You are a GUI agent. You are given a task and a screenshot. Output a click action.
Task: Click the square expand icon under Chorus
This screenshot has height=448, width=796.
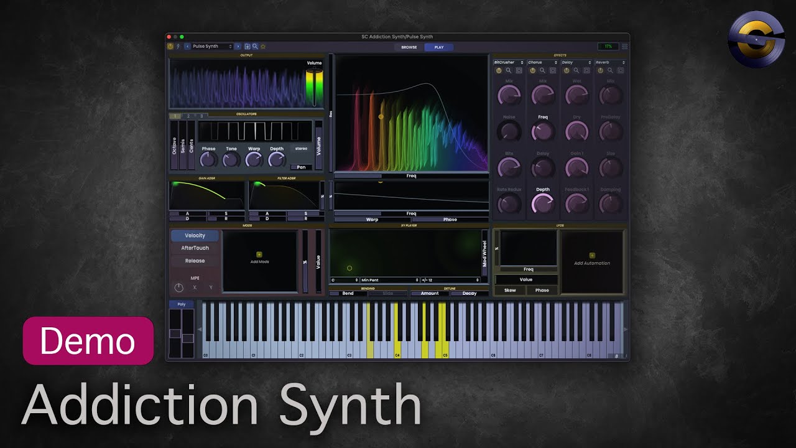pyautogui.click(x=553, y=70)
